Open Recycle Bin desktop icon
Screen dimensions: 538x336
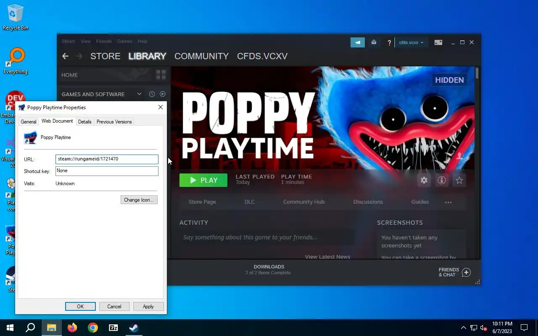[16, 17]
